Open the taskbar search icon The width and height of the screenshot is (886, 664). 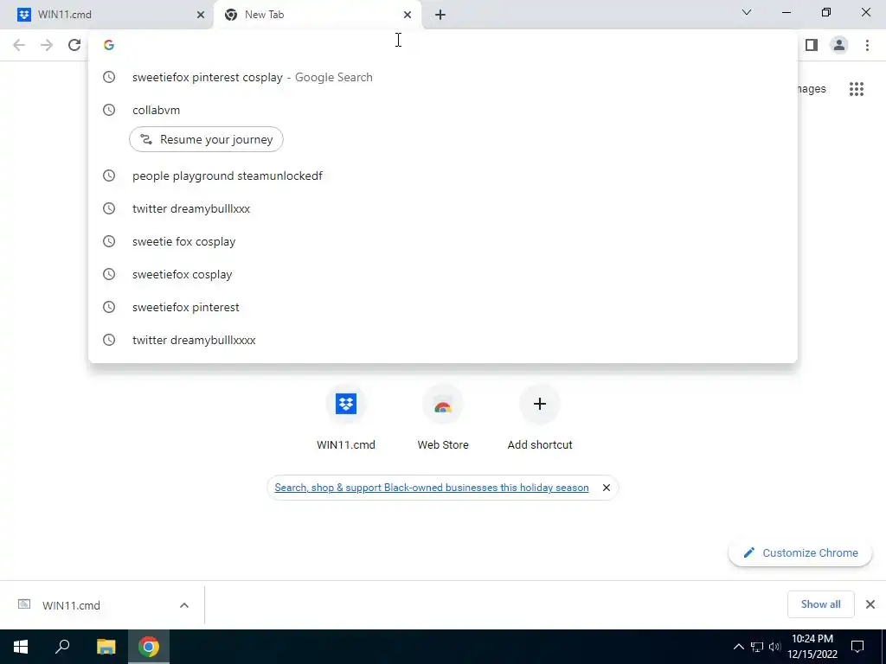point(62,647)
